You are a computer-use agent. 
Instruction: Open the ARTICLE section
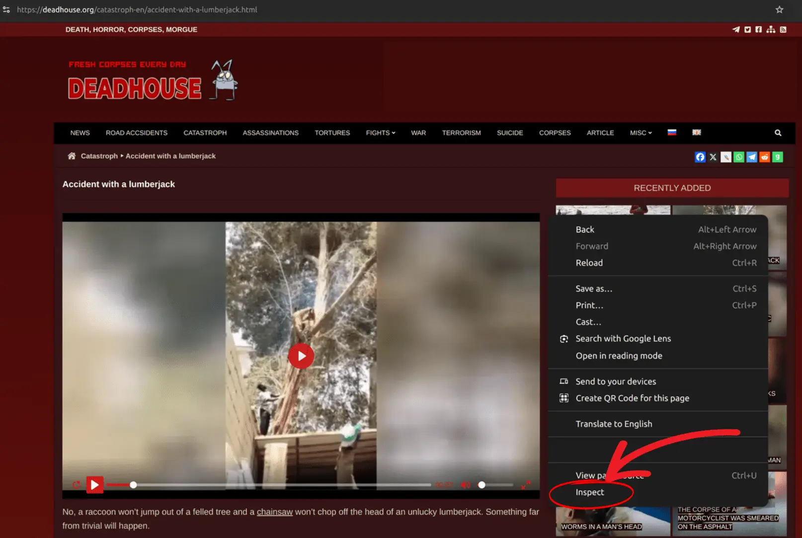(x=600, y=133)
